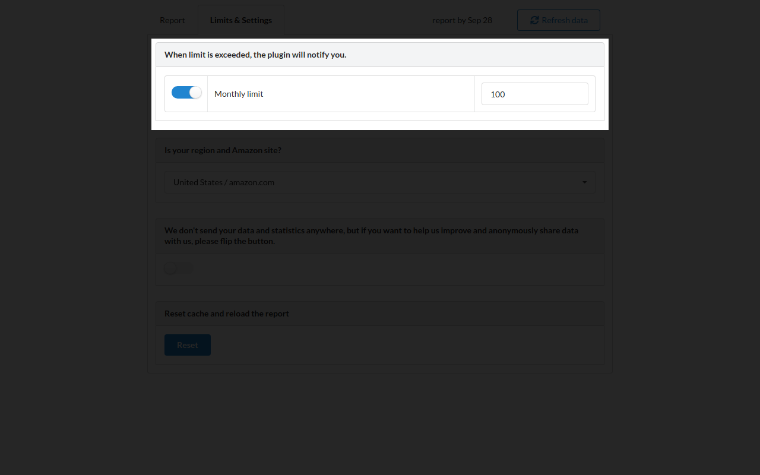Click 'Reset cache and reload the report' heading
The width and height of the screenshot is (760, 475).
click(x=226, y=313)
